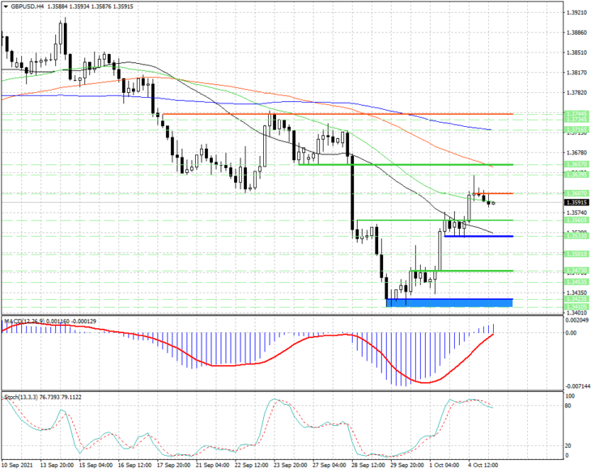591x472 pixels.
Task: Click the 4 Oct 12:00 date label
Action: (x=483, y=465)
